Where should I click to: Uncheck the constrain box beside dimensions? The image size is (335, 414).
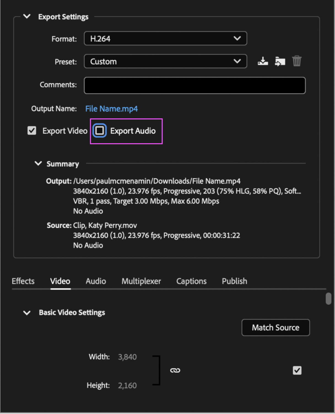[297, 370]
